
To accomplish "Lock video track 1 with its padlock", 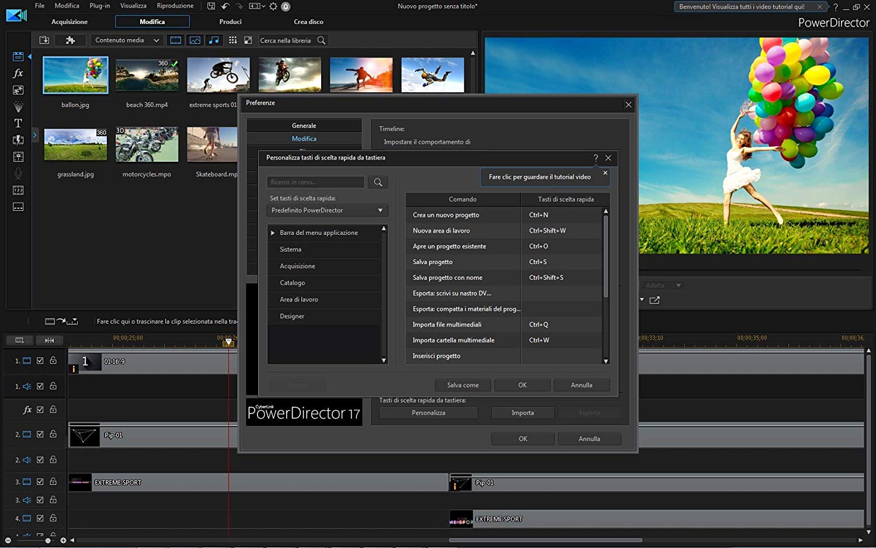I will click(53, 360).
